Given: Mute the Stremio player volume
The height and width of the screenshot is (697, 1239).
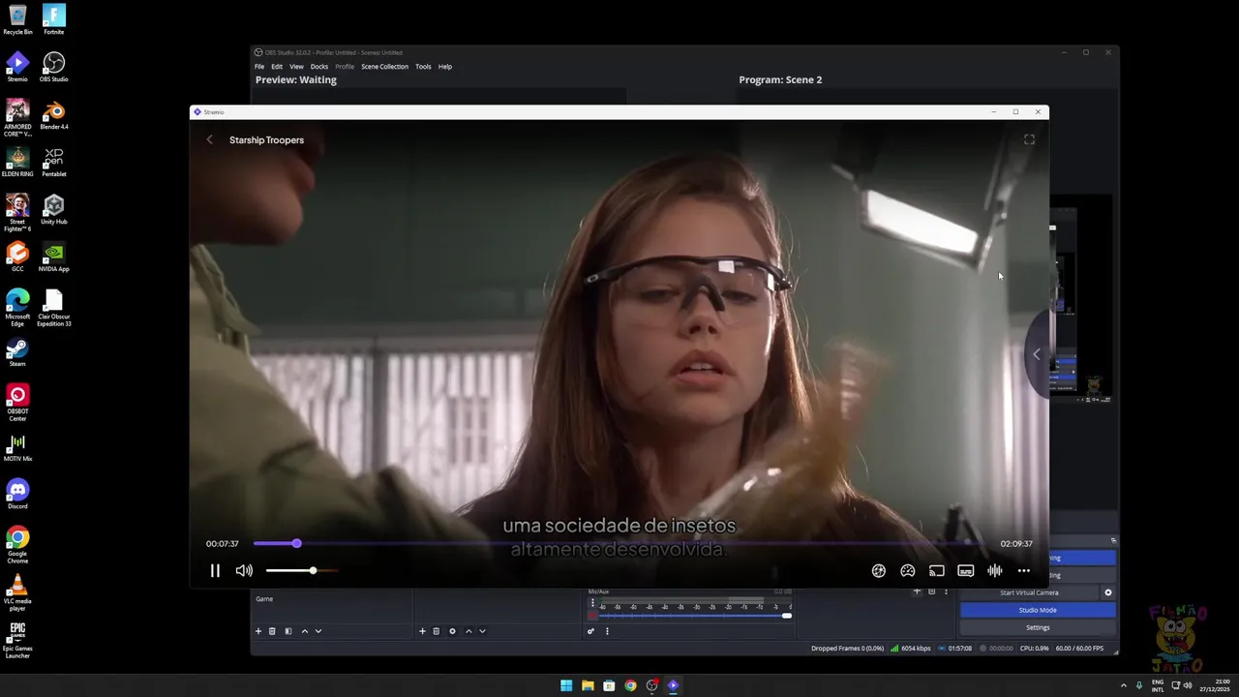Looking at the screenshot, I should pyautogui.click(x=244, y=570).
